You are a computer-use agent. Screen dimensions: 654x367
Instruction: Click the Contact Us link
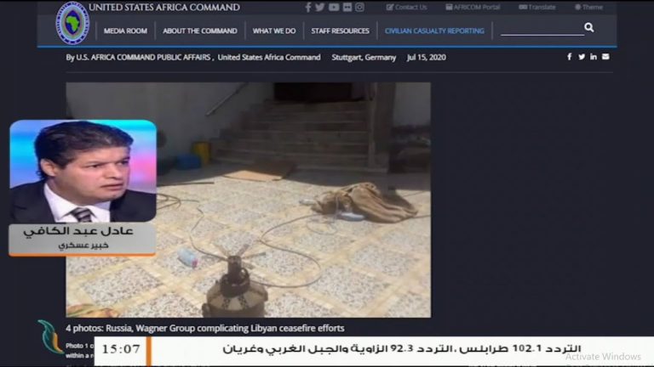(406, 7)
